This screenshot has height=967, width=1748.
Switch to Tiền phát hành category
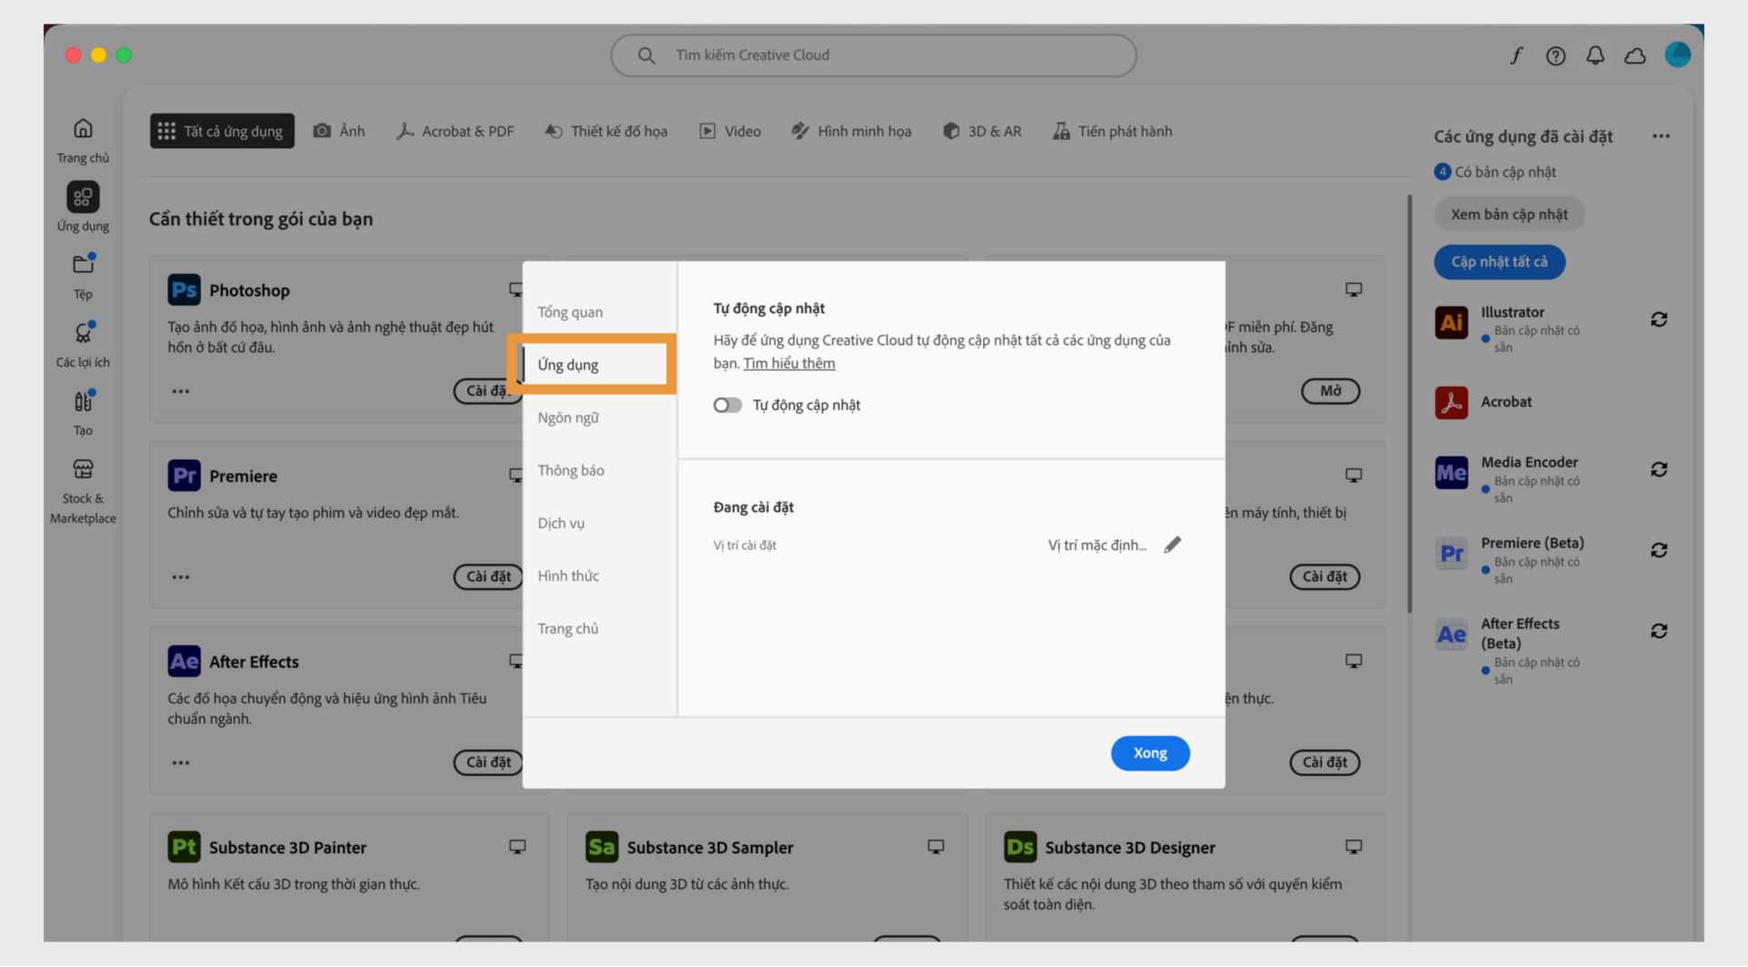click(x=1112, y=131)
